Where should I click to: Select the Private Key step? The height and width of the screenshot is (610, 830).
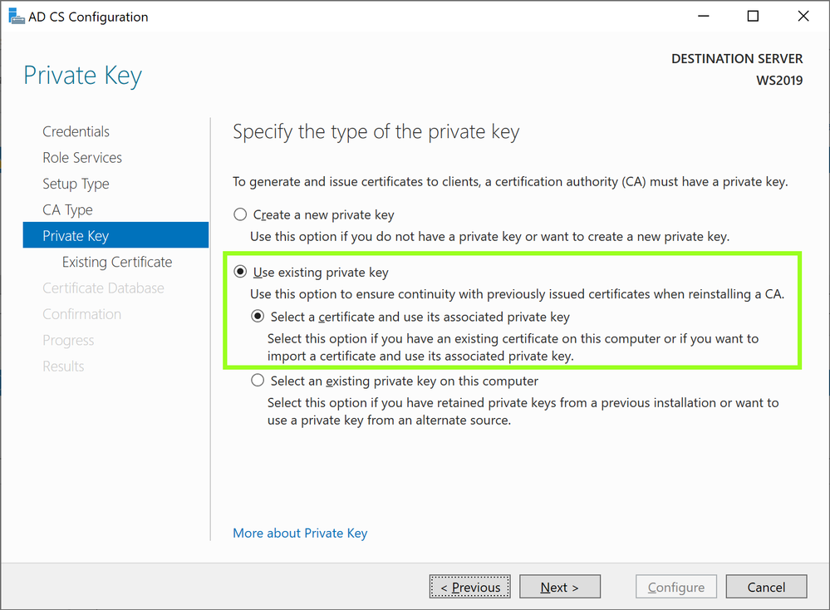(x=73, y=235)
